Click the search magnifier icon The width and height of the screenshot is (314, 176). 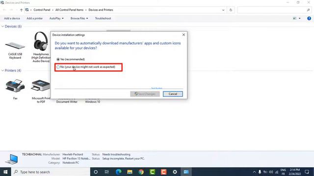click(x=308, y=10)
